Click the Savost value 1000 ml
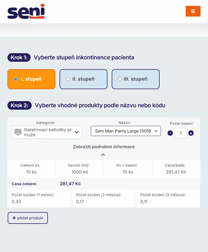 [80, 172]
